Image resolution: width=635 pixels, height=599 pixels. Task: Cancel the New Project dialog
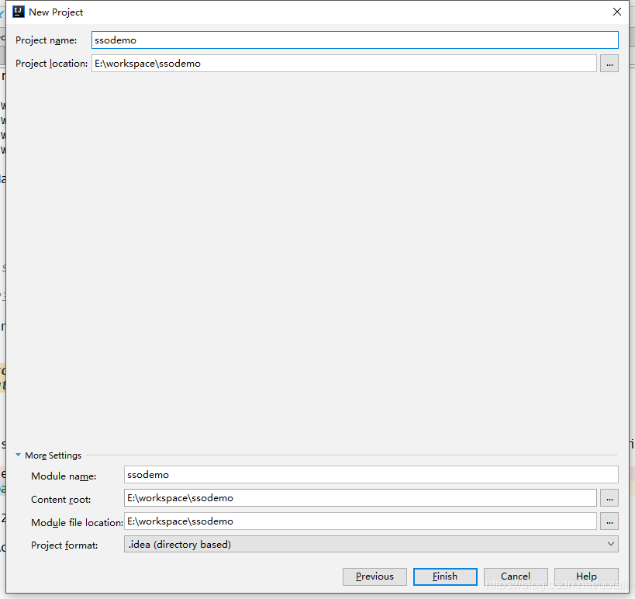click(x=516, y=576)
